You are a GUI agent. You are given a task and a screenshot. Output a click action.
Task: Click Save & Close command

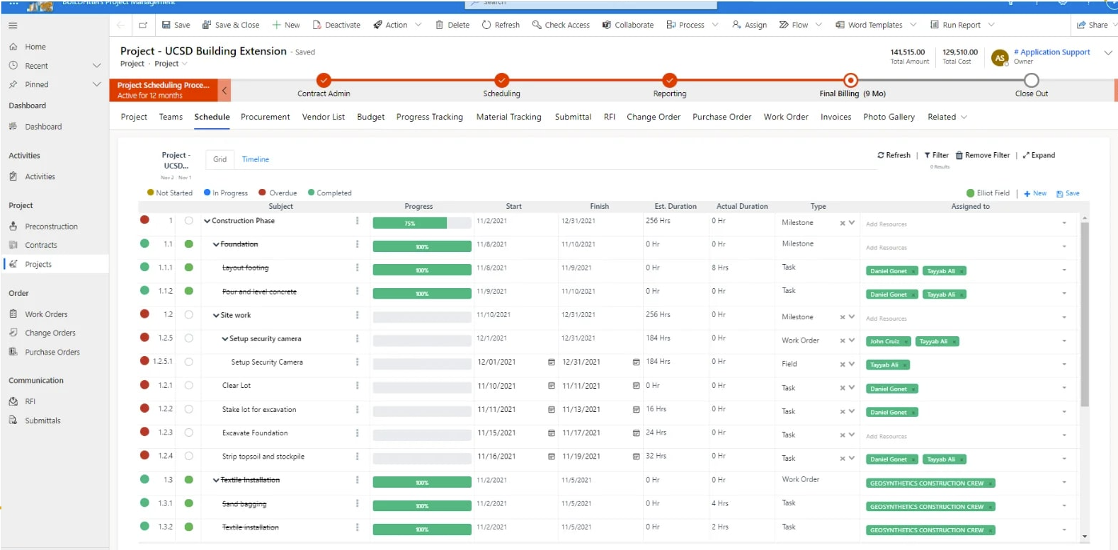231,25
